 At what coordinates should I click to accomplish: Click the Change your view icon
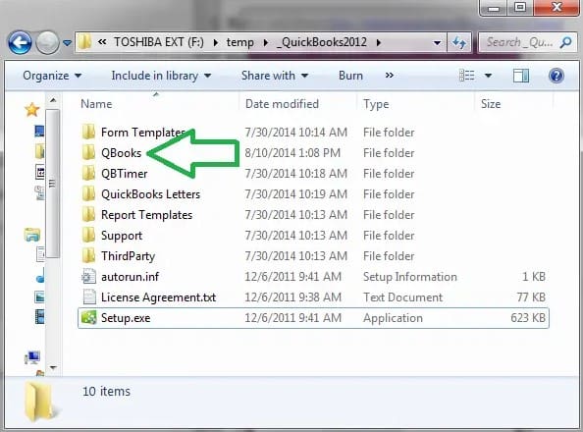pos(466,76)
